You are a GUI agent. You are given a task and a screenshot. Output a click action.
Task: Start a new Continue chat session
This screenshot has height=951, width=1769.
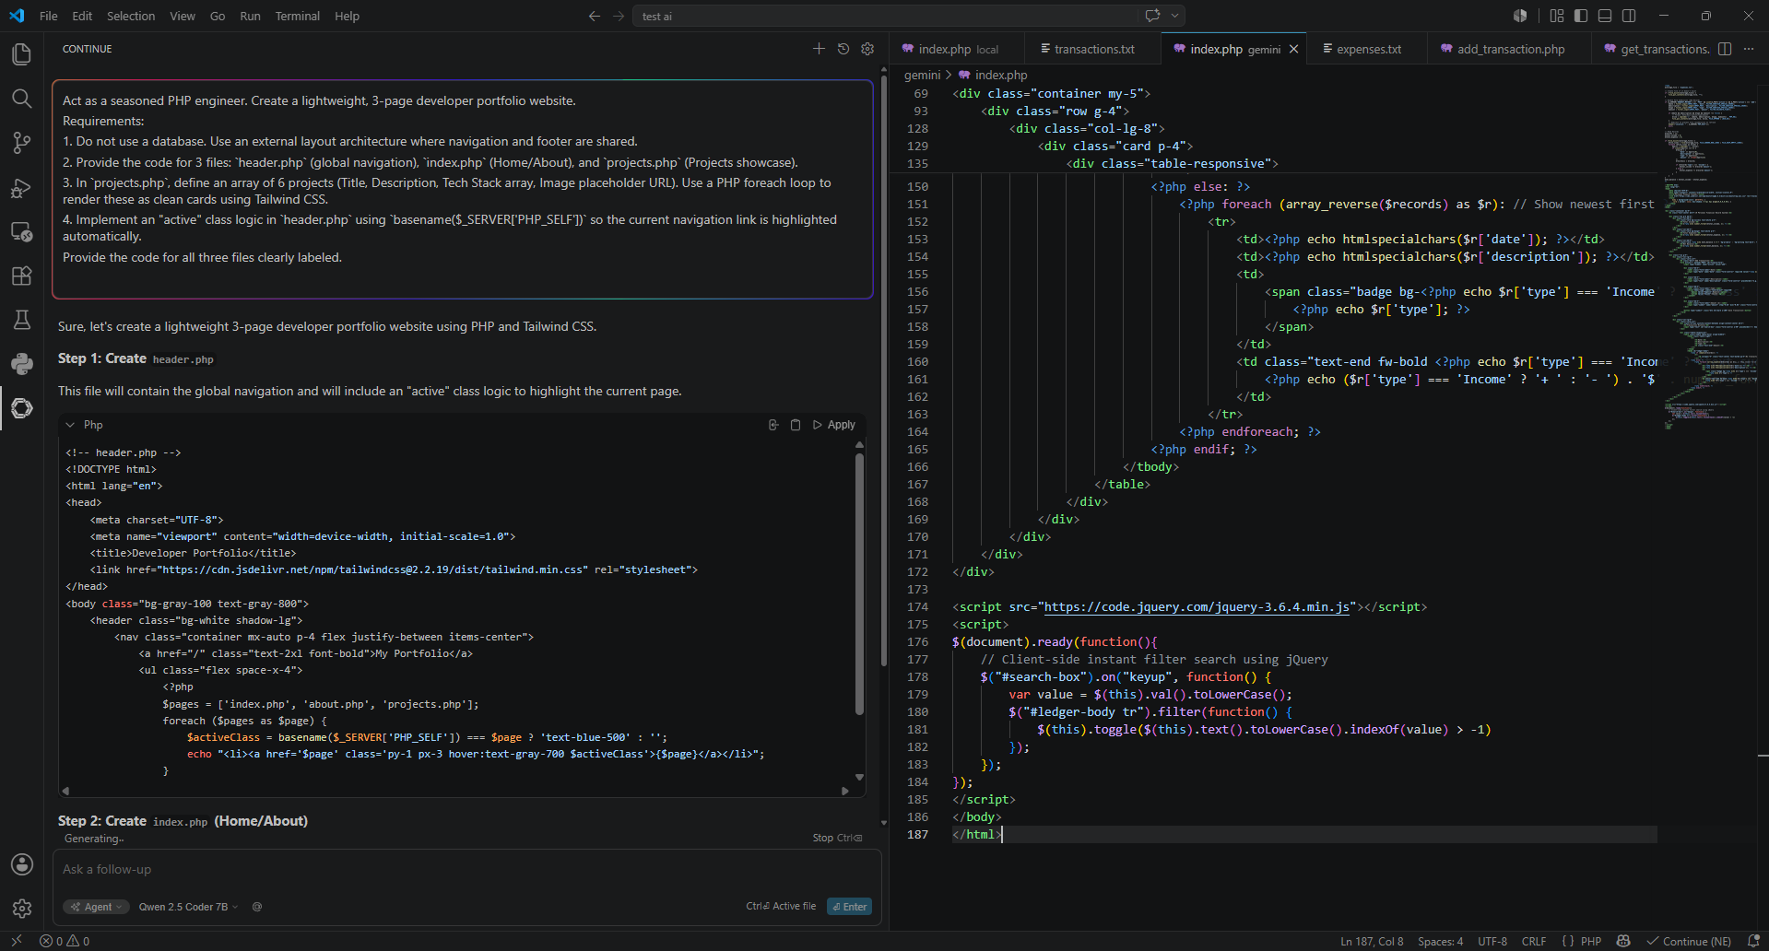819,49
